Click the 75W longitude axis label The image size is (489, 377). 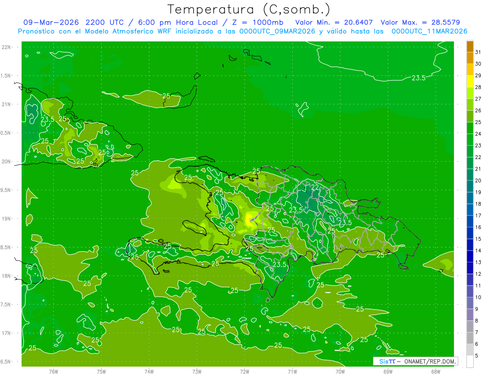(101, 372)
